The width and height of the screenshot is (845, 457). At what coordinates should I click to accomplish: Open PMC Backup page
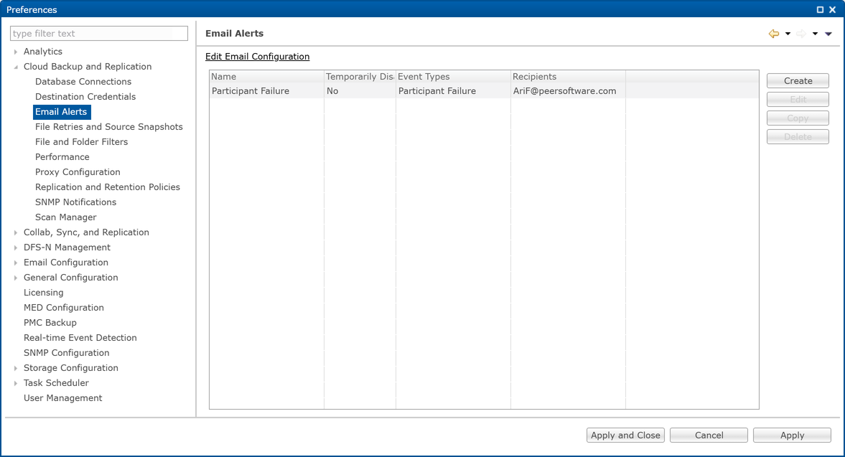click(50, 323)
